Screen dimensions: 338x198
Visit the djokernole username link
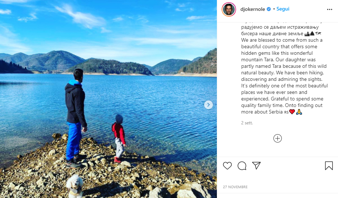pyautogui.click(x=253, y=9)
